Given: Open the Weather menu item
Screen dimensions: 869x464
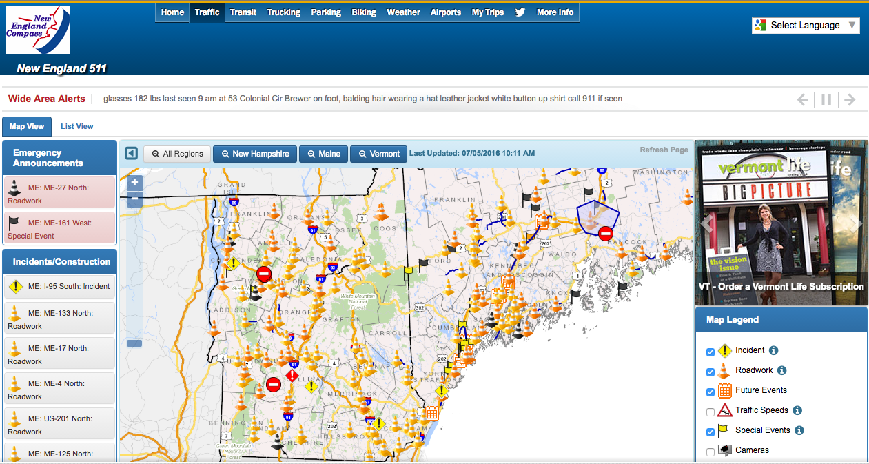Looking at the screenshot, I should [403, 12].
